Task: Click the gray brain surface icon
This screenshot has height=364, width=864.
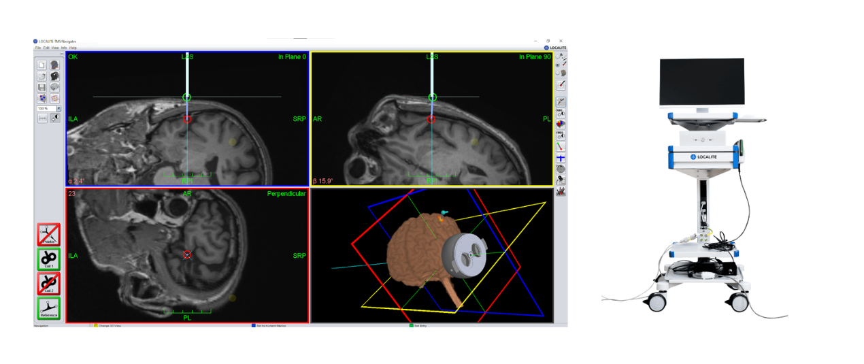Action: click(54, 87)
